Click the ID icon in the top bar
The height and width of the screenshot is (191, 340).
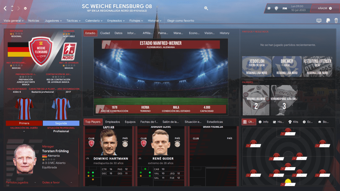(269, 8)
